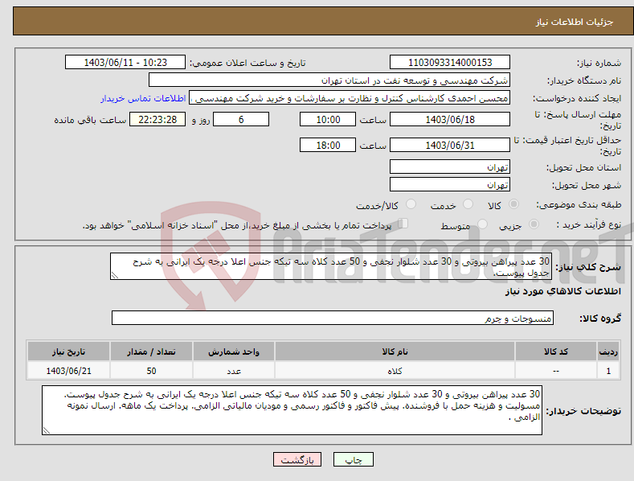Click the need date cell 1403/06/21
The height and width of the screenshot is (481, 634).
click(69, 371)
